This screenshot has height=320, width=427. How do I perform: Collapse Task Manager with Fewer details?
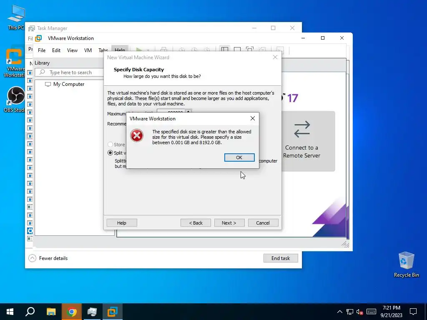click(x=48, y=258)
